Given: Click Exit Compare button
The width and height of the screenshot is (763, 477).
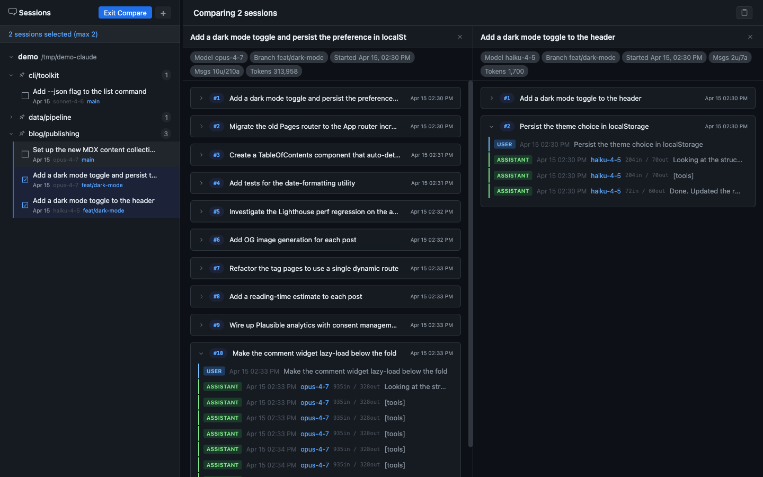Looking at the screenshot, I should (x=125, y=13).
